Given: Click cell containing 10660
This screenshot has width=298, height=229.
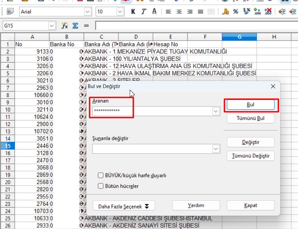Looking at the screenshot, I should 32,95.
